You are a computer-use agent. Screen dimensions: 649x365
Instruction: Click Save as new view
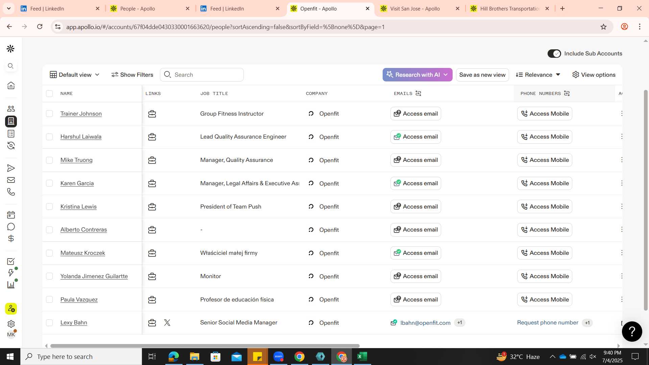point(482,75)
